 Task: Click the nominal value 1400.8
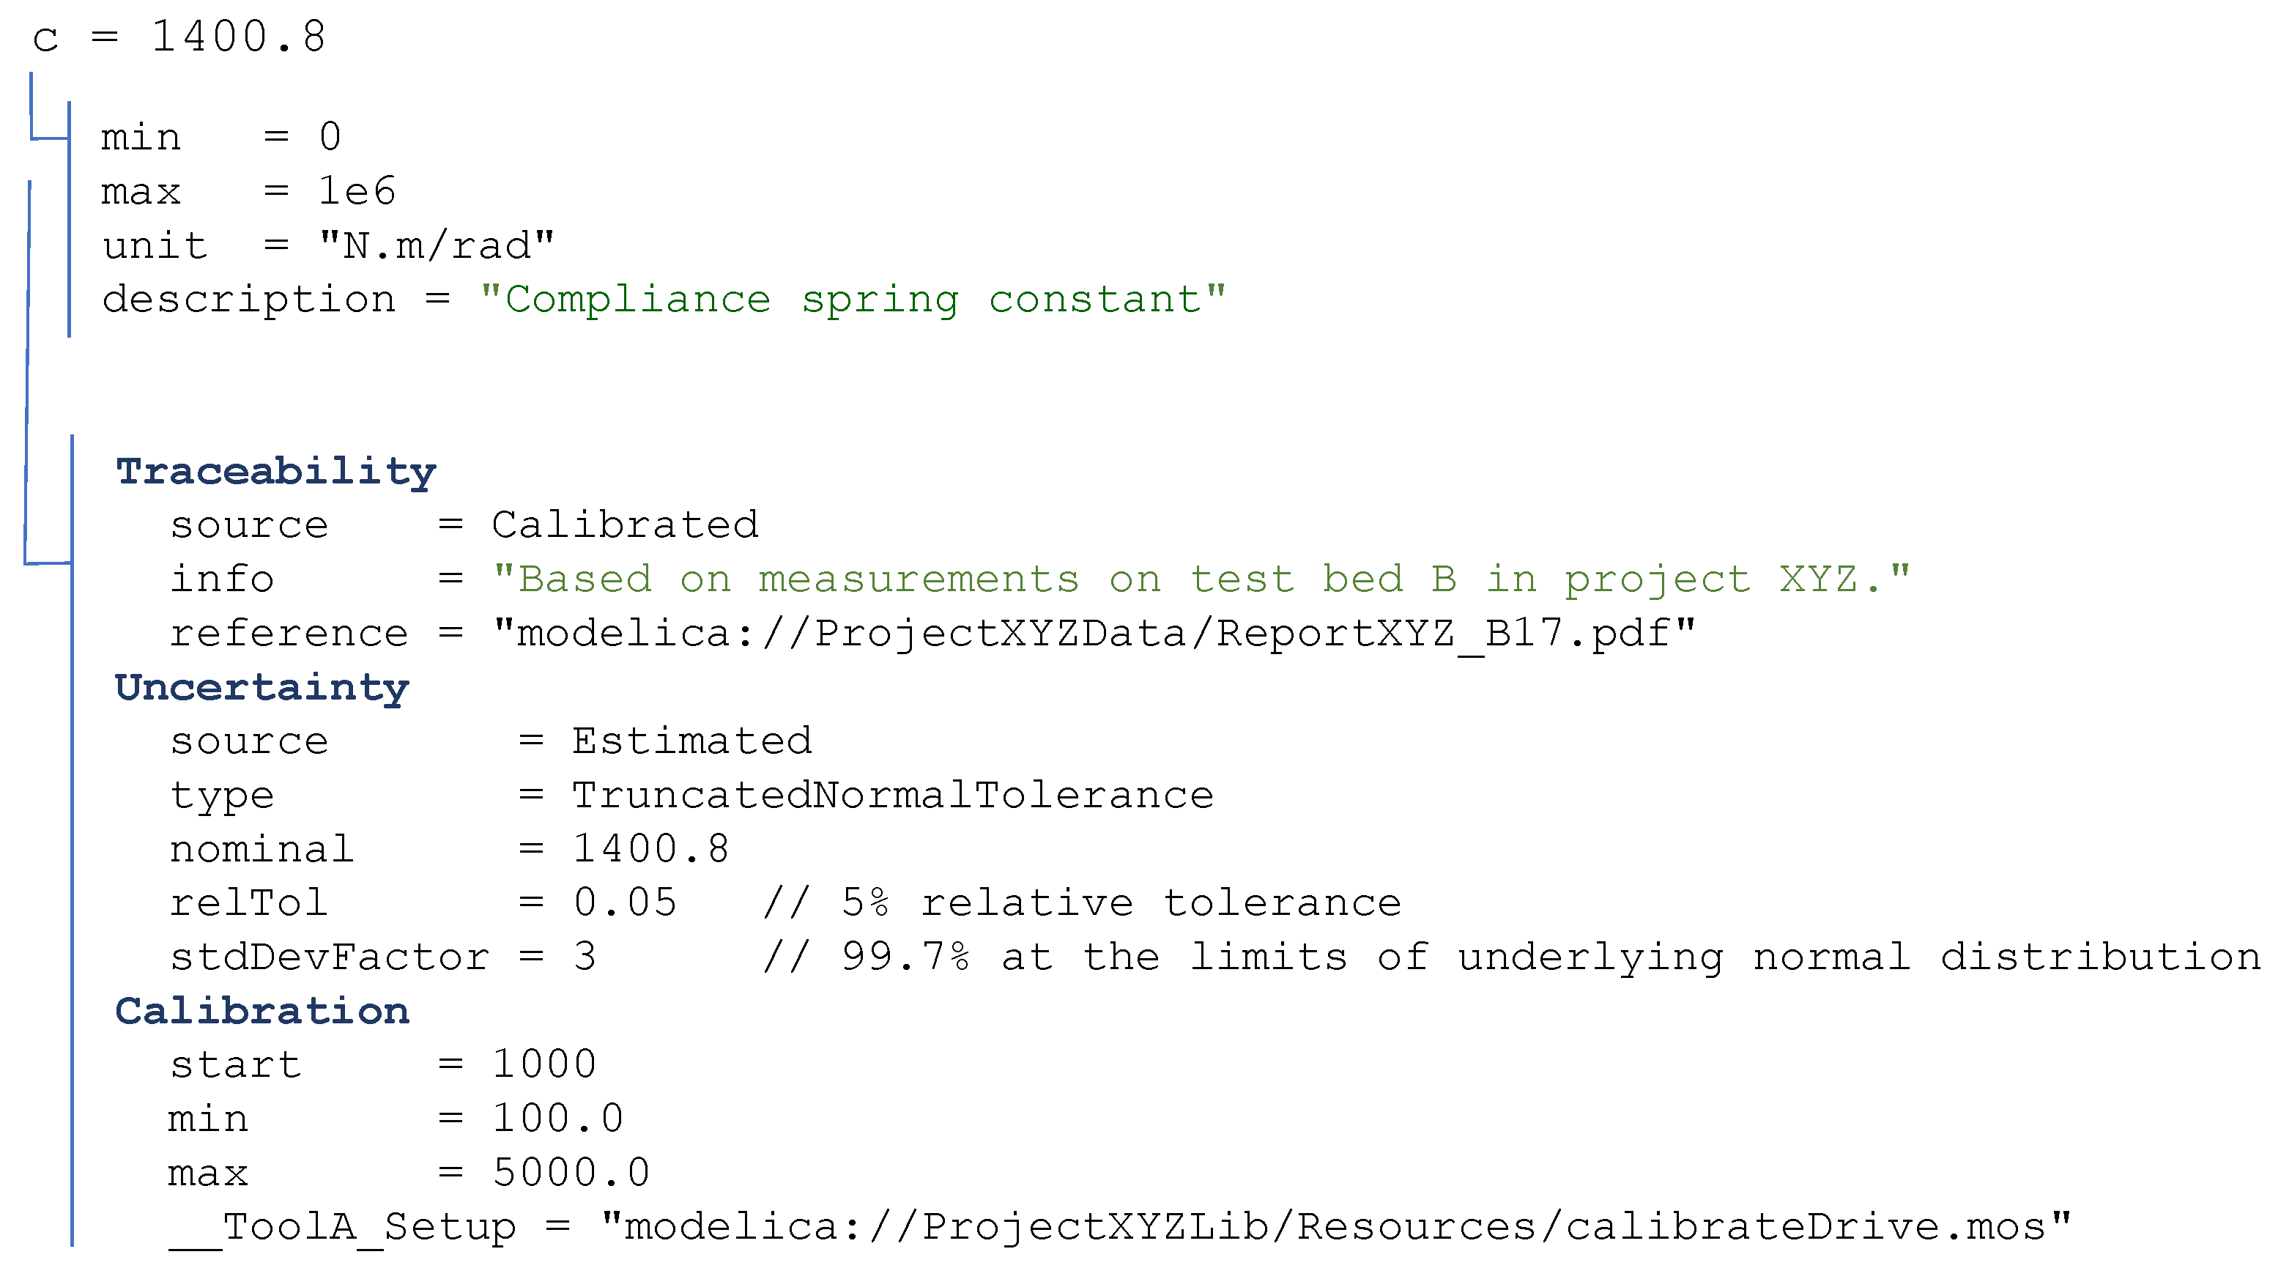tap(651, 850)
